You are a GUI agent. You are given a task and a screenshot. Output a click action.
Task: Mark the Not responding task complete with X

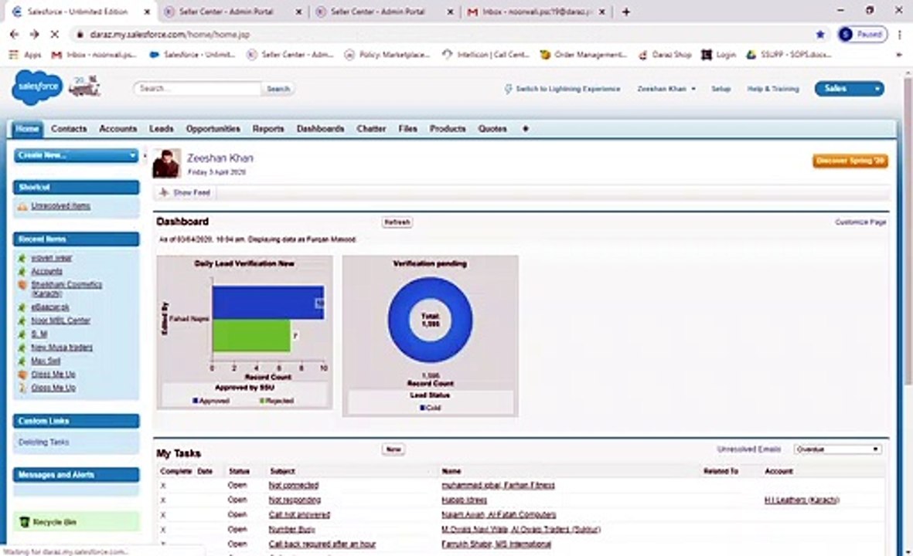pyautogui.click(x=163, y=500)
